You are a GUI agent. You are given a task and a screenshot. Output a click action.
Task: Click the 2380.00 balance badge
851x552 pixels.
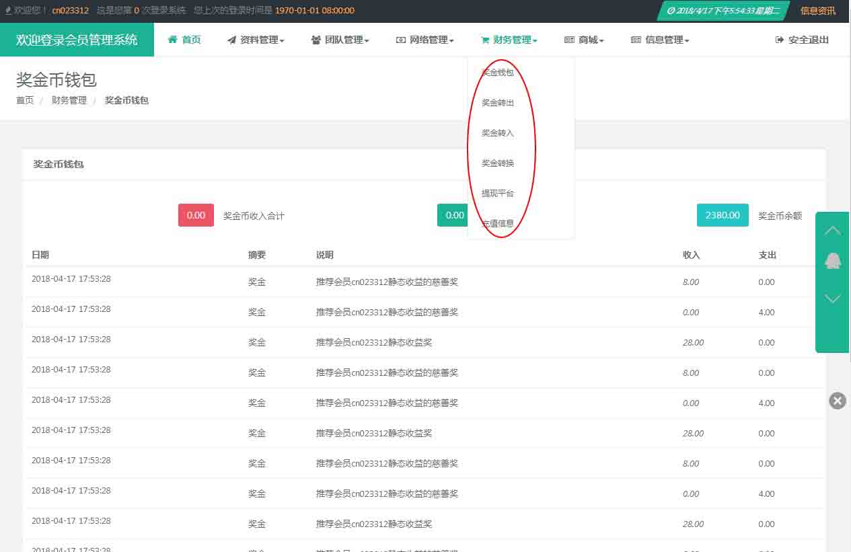[722, 215]
